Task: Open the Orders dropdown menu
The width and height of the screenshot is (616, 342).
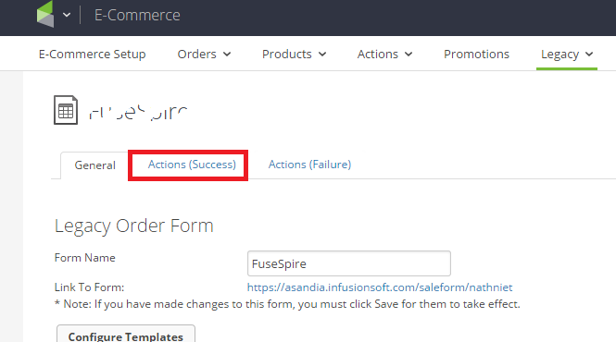Action: pyautogui.click(x=204, y=54)
